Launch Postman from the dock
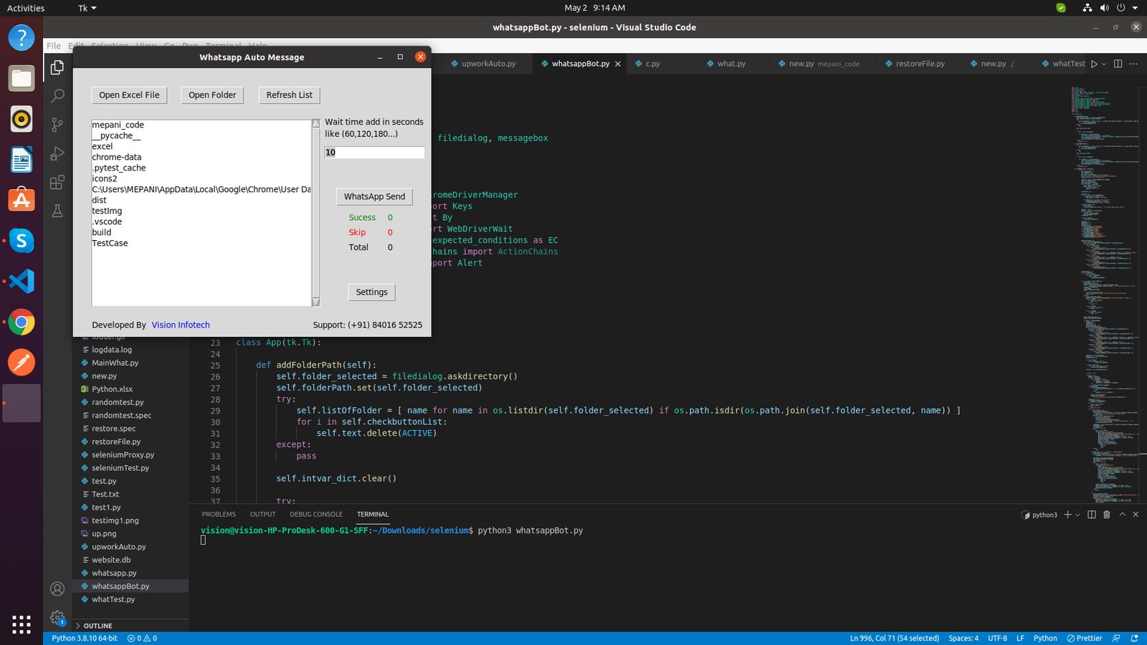This screenshot has width=1147, height=645. point(22,363)
